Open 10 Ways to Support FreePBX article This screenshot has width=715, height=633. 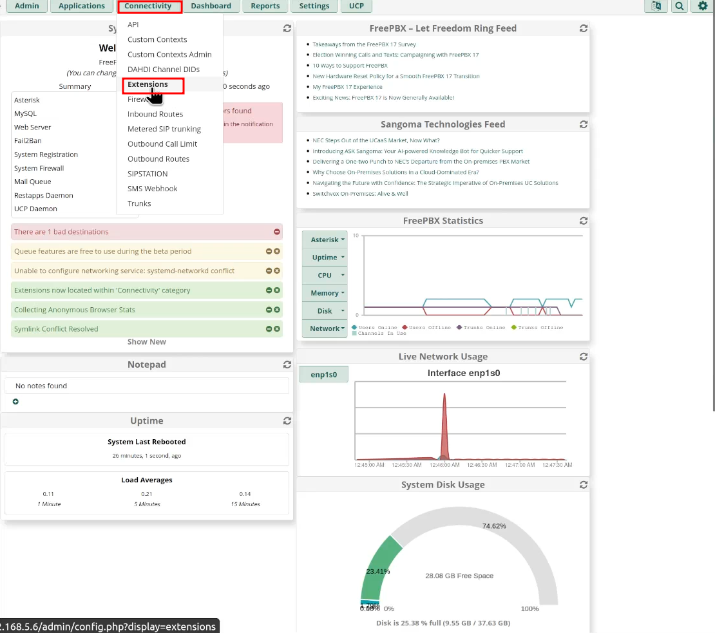(x=350, y=66)
